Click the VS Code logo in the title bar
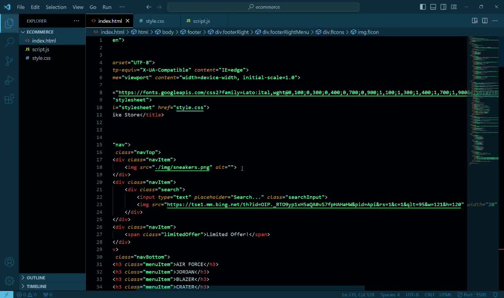Viewport: 504px width, 298px height. pos(7,7)
